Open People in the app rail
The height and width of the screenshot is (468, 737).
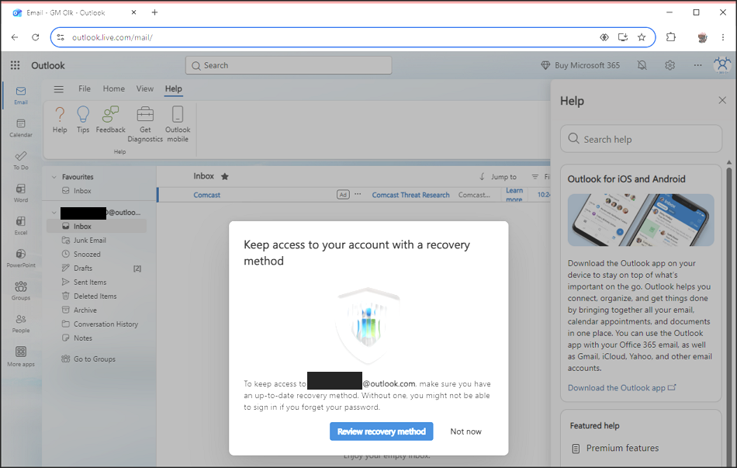(x=21, y=323)
